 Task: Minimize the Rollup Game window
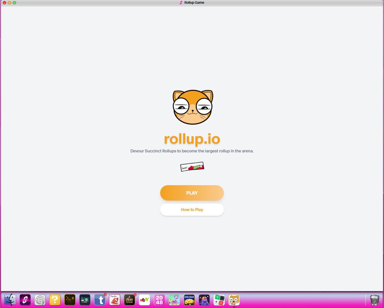point(10,3)
